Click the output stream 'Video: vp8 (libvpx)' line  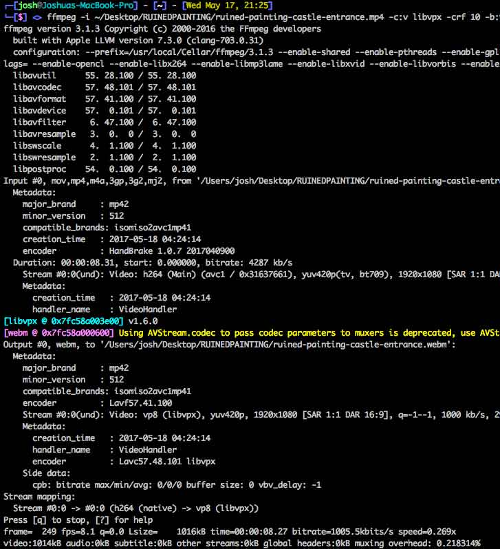pos(261,415)
